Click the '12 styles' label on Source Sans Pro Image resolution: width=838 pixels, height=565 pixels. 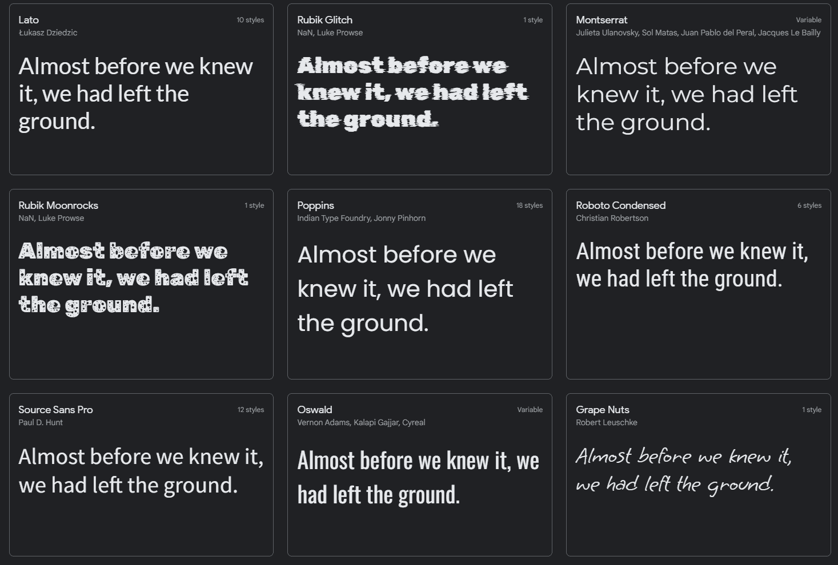pos(250,409)
